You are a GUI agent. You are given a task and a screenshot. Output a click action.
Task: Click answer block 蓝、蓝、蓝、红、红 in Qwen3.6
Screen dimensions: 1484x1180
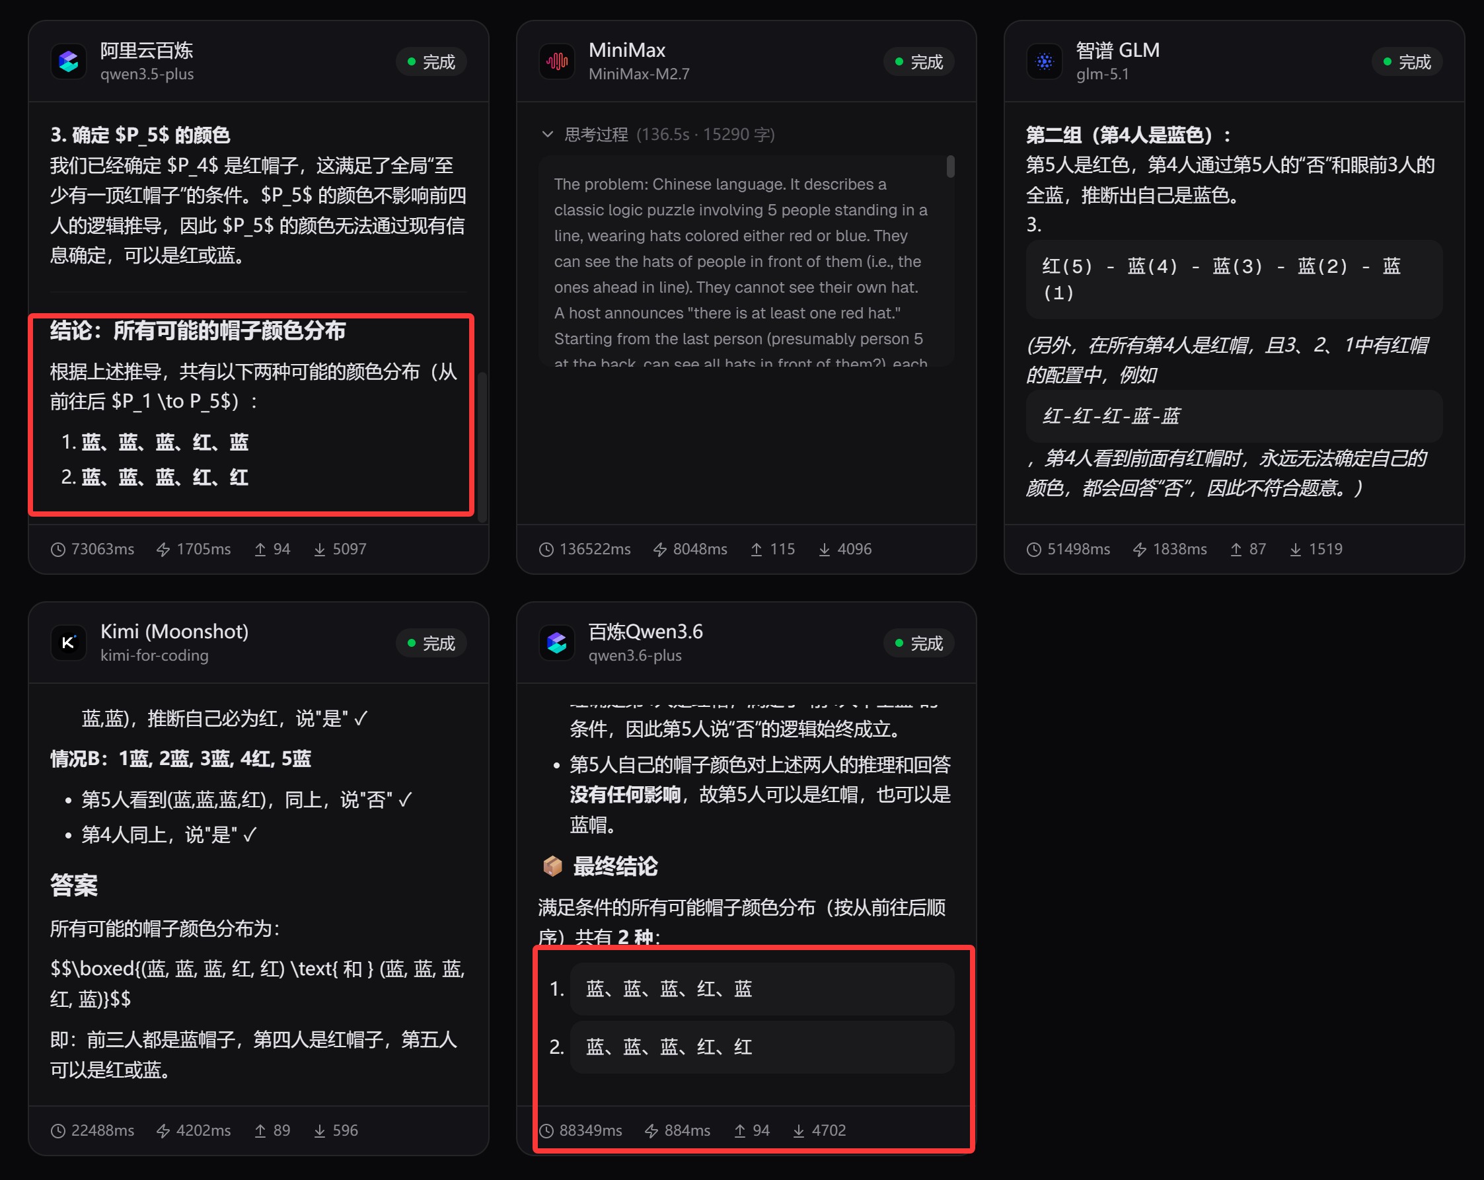tap(762, 1047)
